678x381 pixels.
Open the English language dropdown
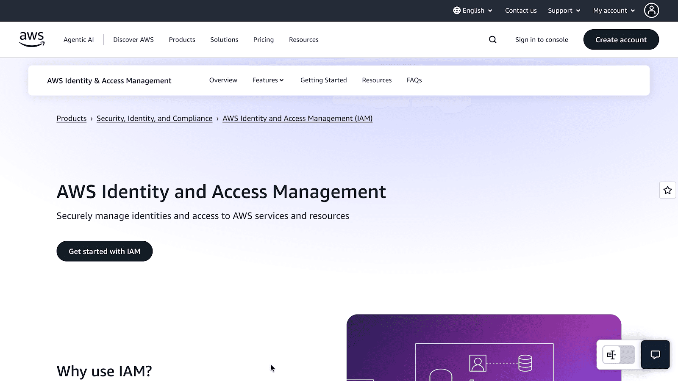[472, 10]
